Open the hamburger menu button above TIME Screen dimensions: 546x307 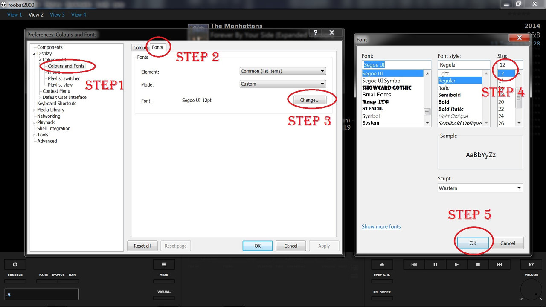pos(164,264)
